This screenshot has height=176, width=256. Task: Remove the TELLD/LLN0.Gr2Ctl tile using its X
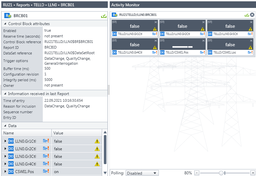(203, 22)
